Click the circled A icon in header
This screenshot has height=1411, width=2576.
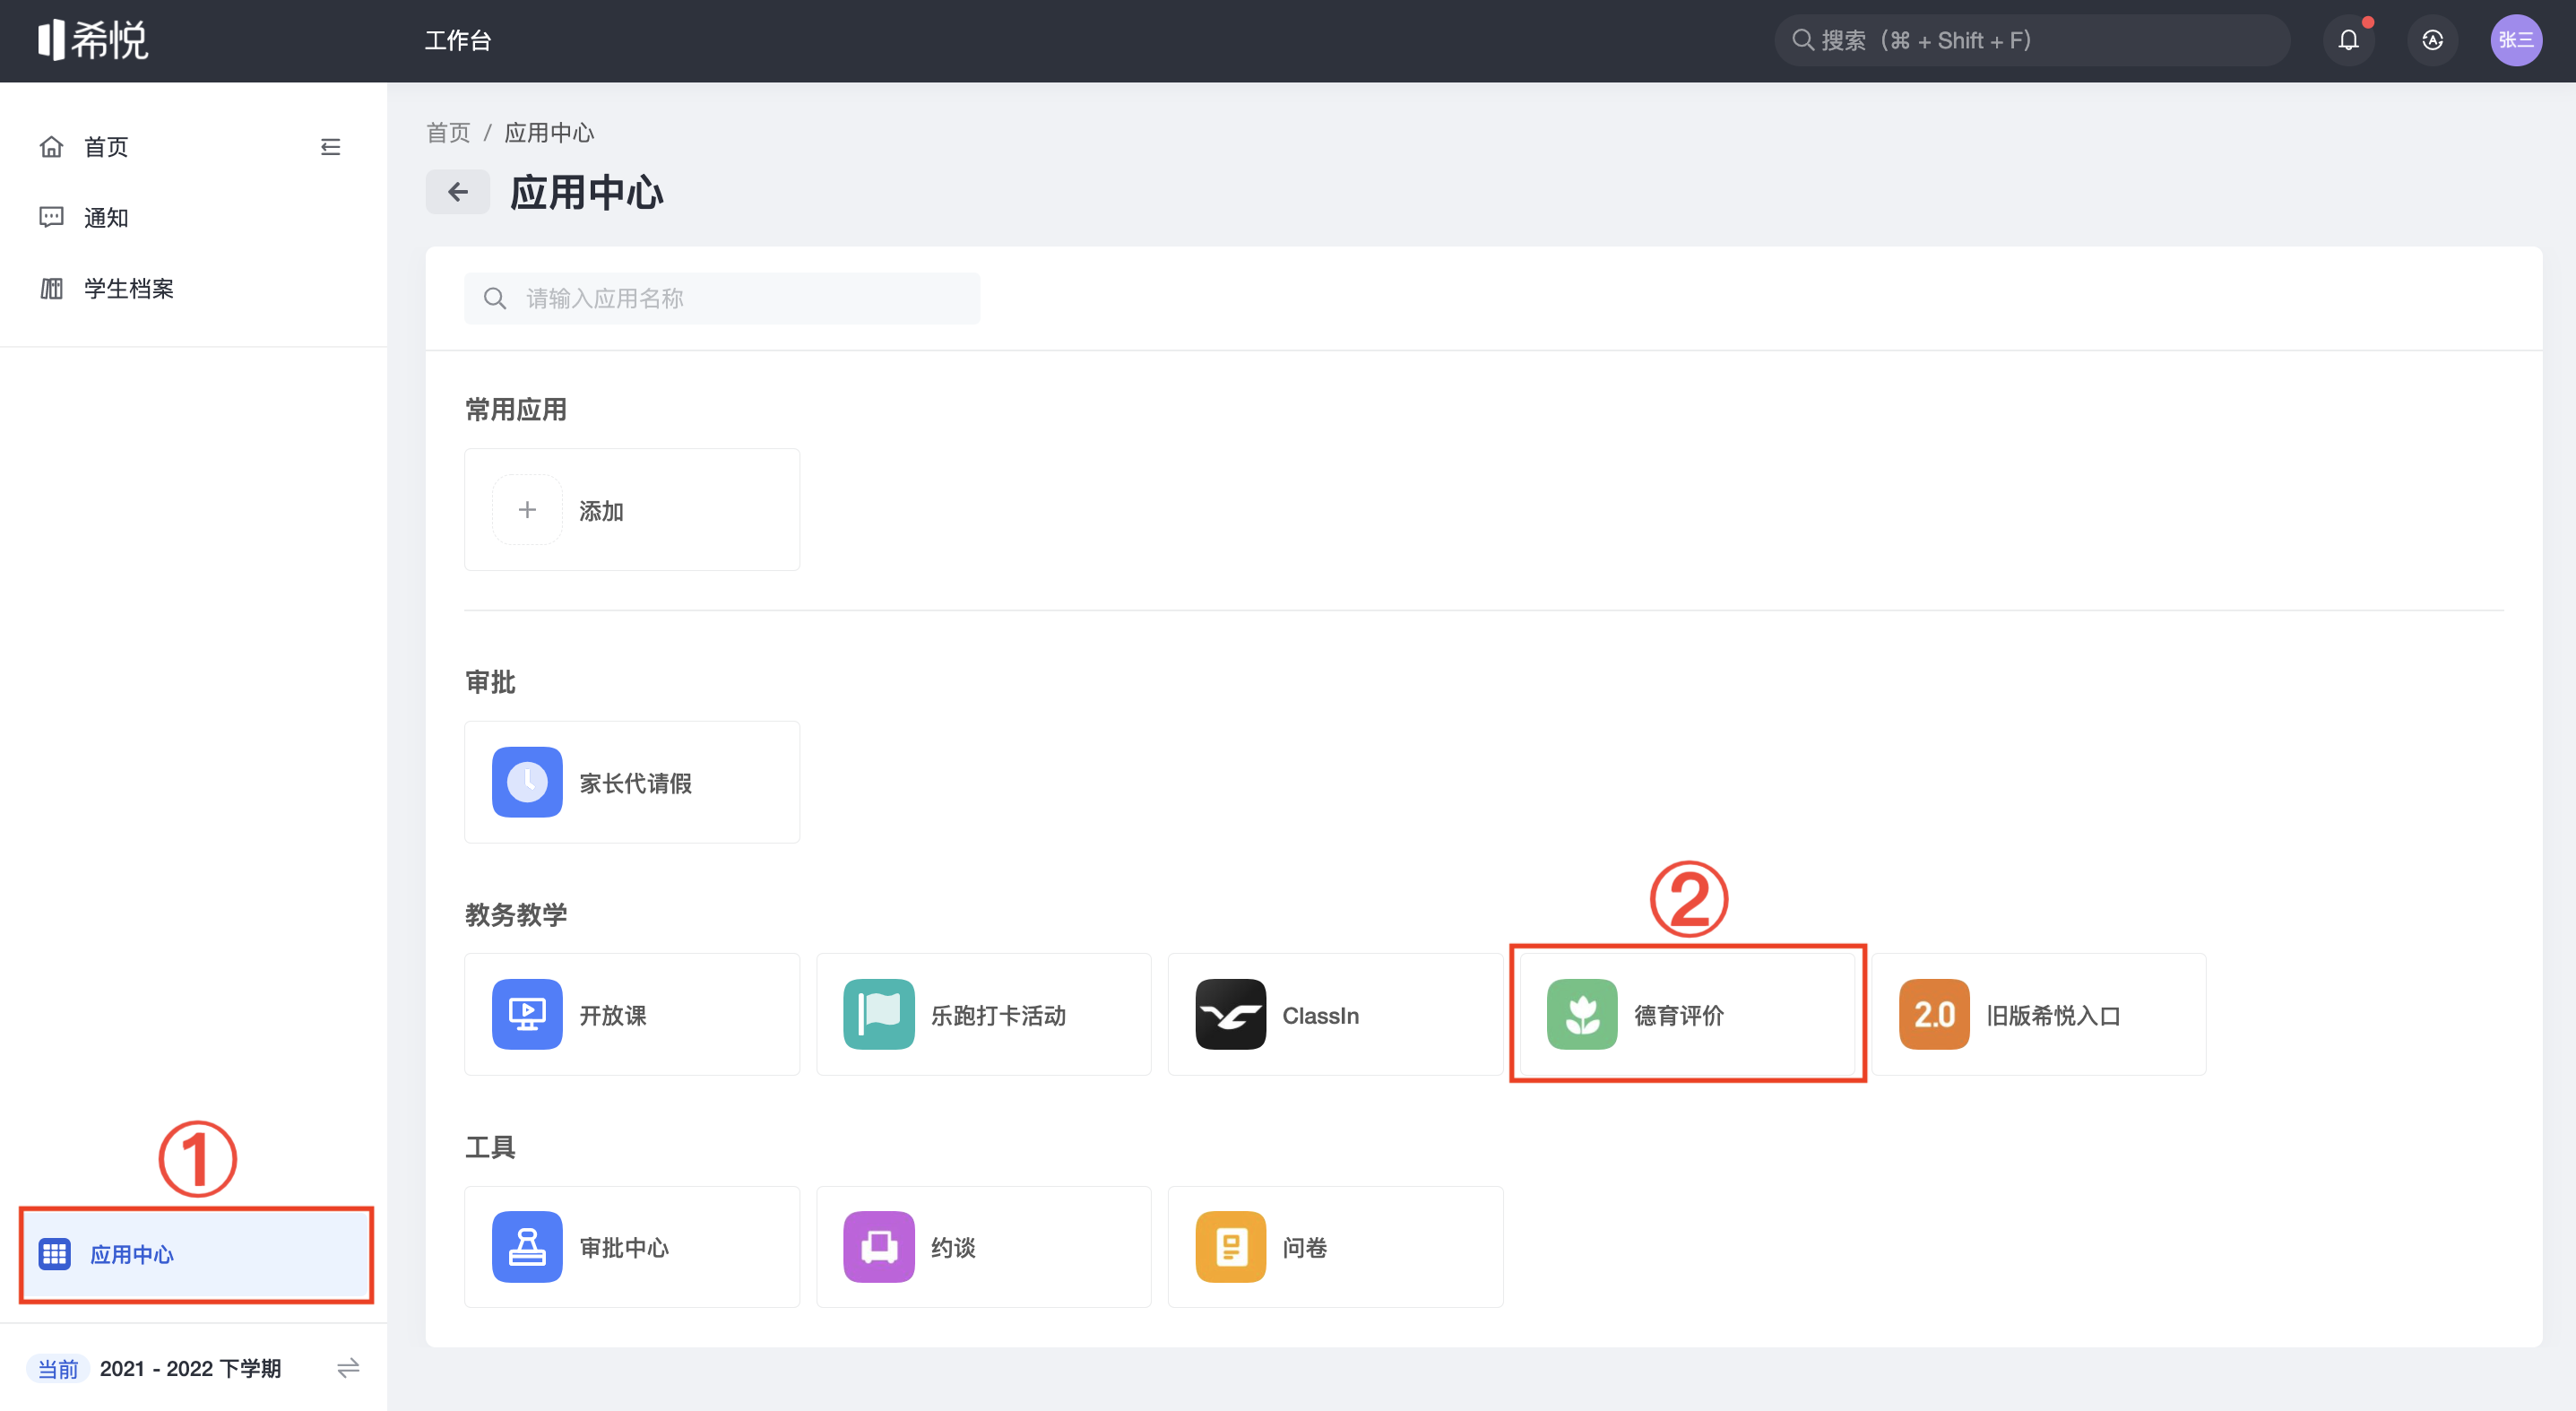[x=2432, y=40]
